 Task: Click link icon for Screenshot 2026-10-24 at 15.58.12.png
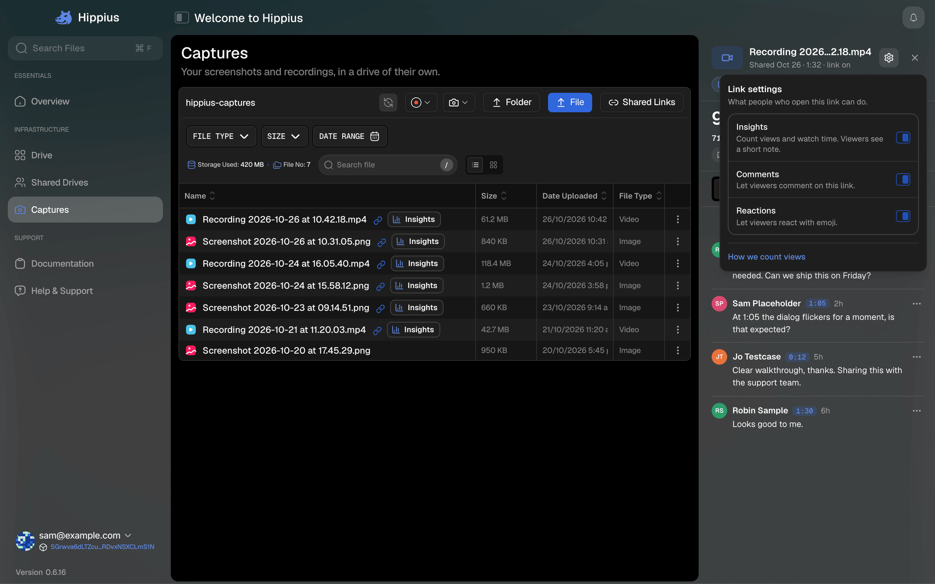click(380, 286)
